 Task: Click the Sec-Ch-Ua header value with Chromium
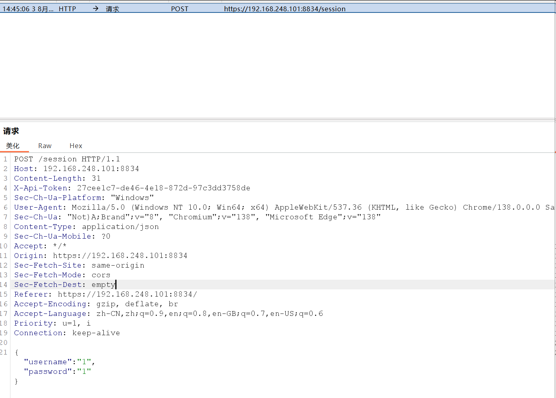point(224,217)
